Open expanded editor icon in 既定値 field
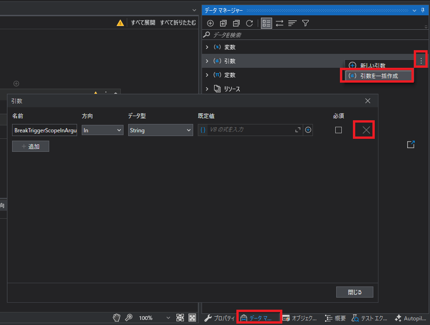 click(298, 130)
